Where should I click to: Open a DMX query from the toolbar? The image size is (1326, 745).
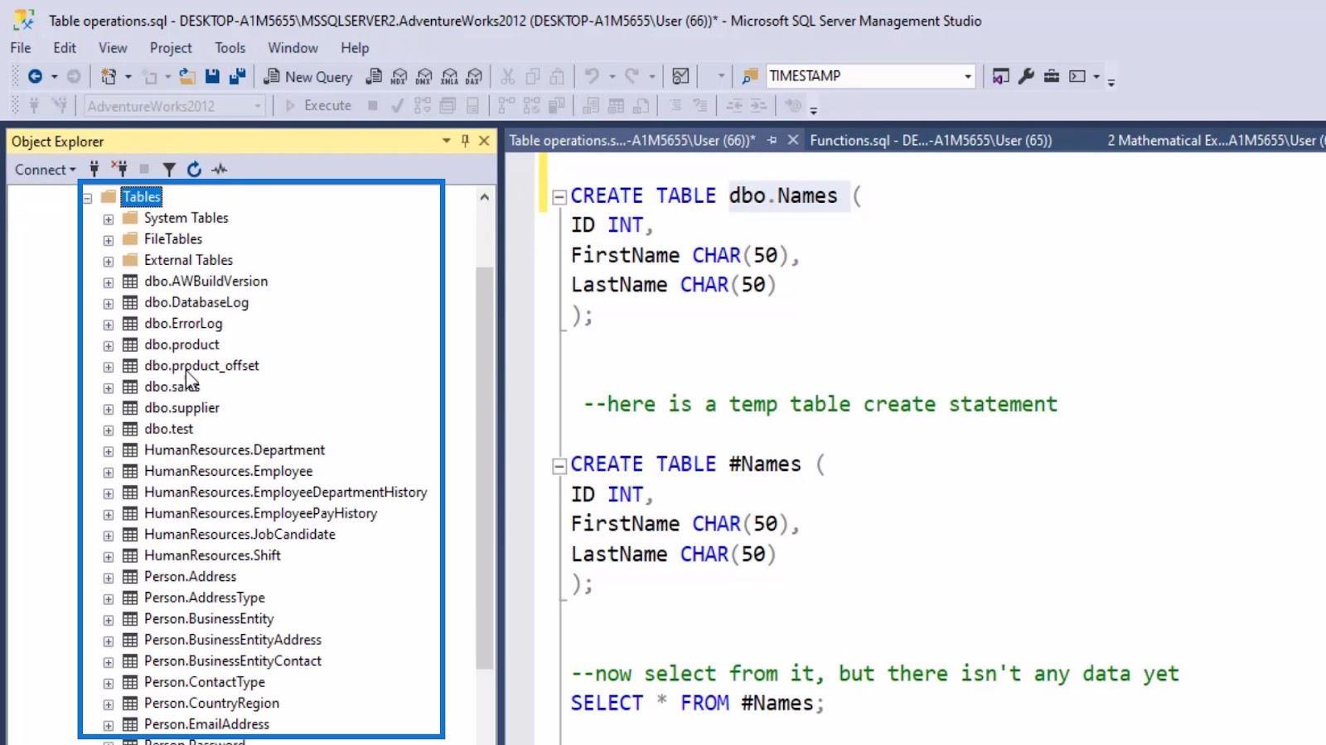[423, 76]
